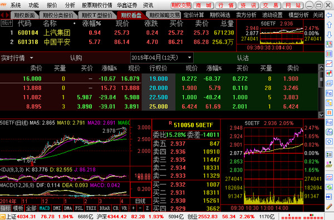334x220 pixels.
Task: Click the chart zoom-in plus button
Action: pos(134,208)
